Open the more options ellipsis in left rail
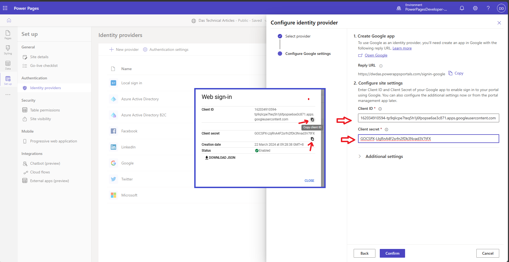The image size is (509, 262). 8,95
